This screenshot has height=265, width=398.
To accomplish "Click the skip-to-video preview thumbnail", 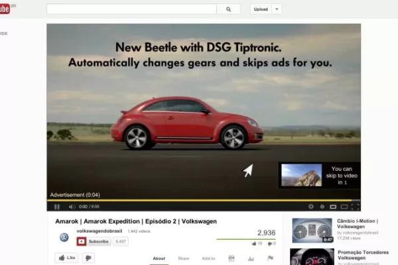I will 301,175.
